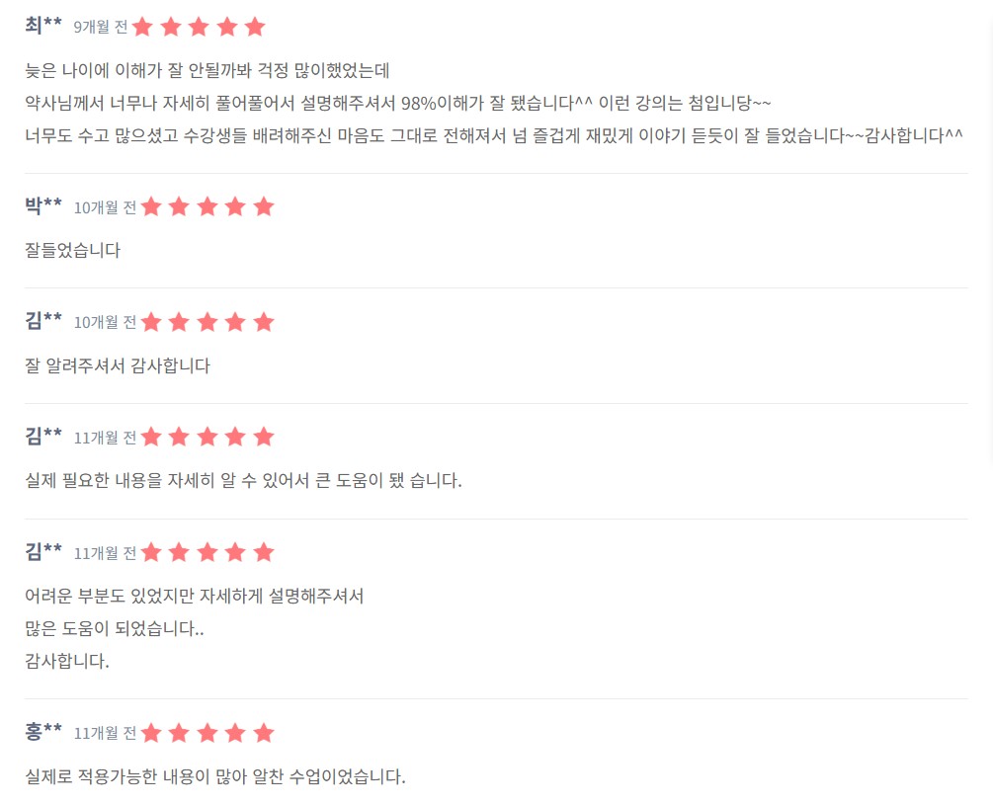Click review text 잘 알려주셔서 감사합니다

[x=118, y=365]
